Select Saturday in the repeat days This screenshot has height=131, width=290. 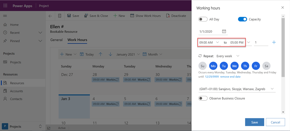pyautogui.click(x=266, y=66)
